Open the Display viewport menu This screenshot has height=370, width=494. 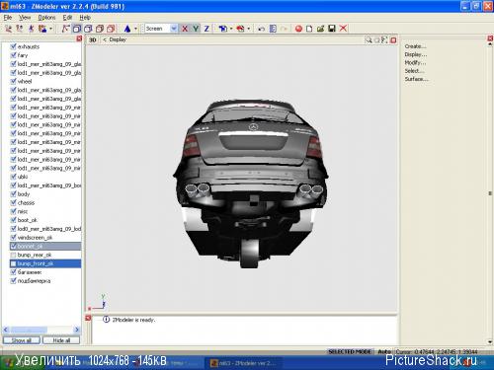pos(118,39)
